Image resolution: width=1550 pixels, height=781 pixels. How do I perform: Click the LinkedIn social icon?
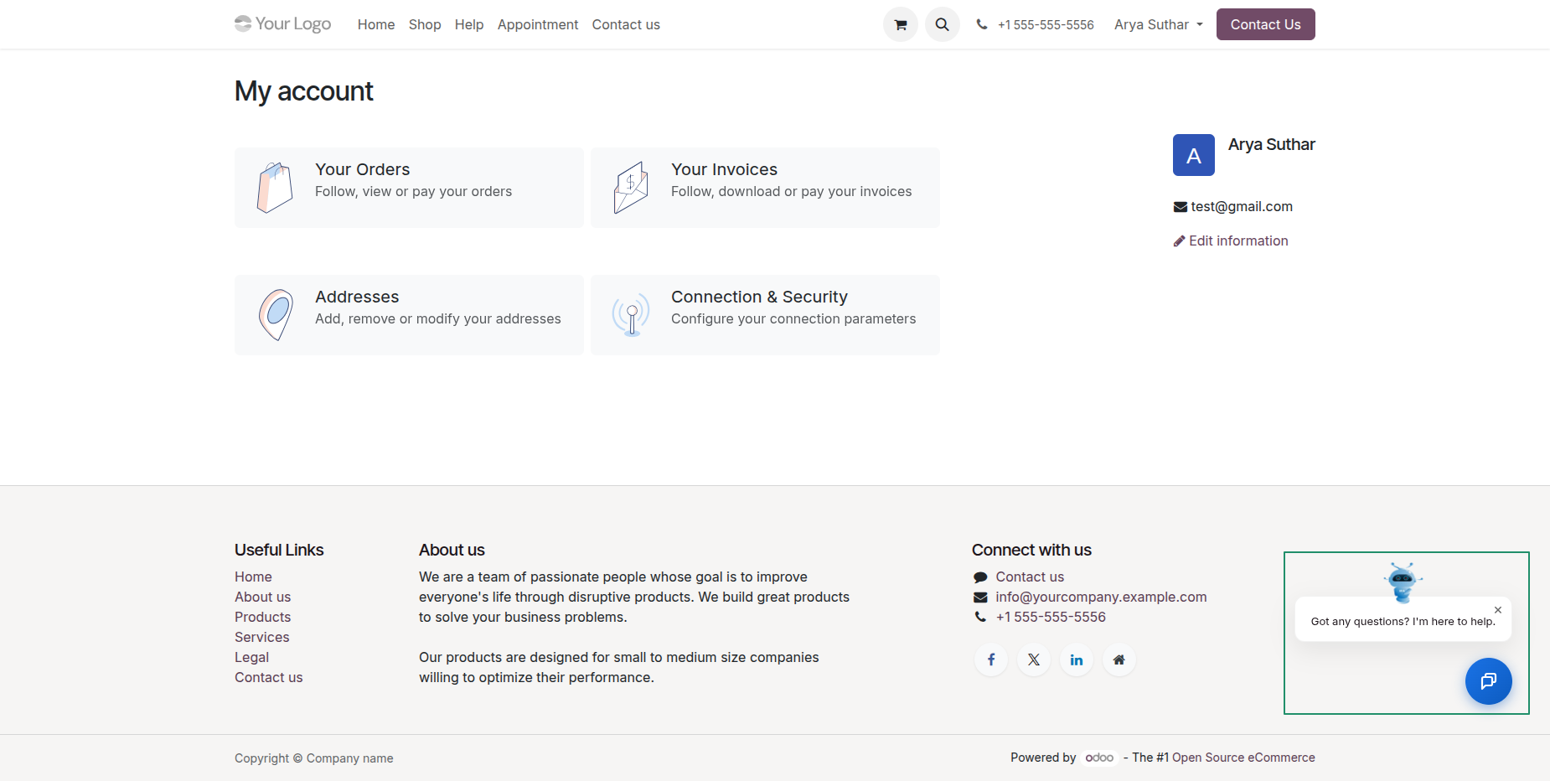[1077, 659]
